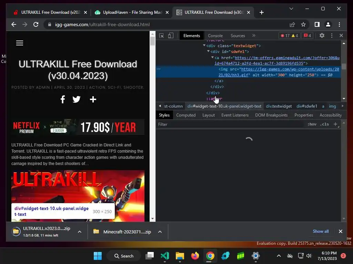
Task: Click the Netflix Premium banner ad
Action: (78, 127)
